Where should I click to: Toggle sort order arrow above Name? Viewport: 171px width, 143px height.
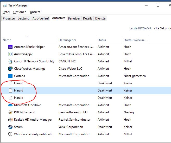click(28, 37)
